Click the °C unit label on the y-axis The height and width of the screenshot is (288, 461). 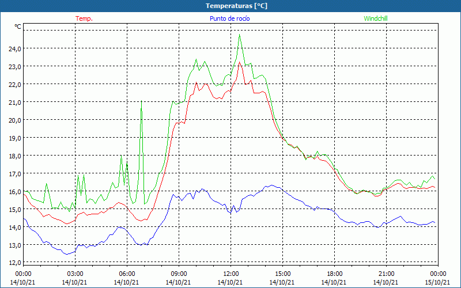click(x=18, y=27)
